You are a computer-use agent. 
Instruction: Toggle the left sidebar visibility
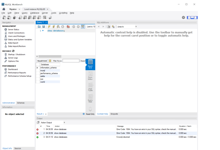[x=189, y=17]
